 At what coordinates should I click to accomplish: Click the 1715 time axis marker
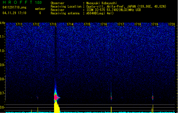87,24
